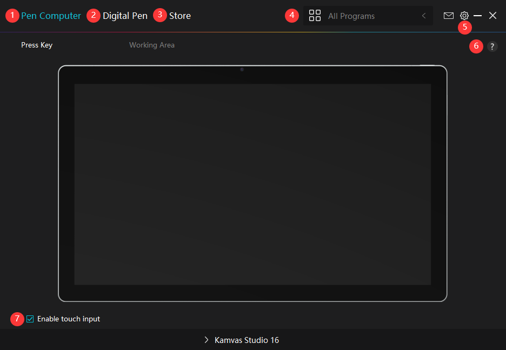Click the Kamvas Studio 16 device name
Screen dimensions: 506x350
(x=247, y=340)
